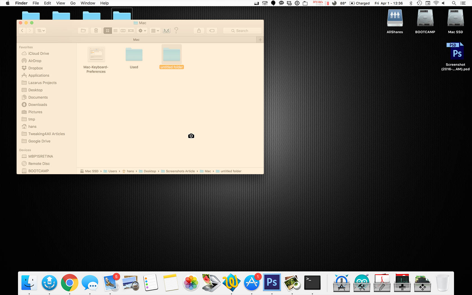The image size is (472, 295).
Task: Open Notification Center in menu bar
Action: tap(463, 3)
